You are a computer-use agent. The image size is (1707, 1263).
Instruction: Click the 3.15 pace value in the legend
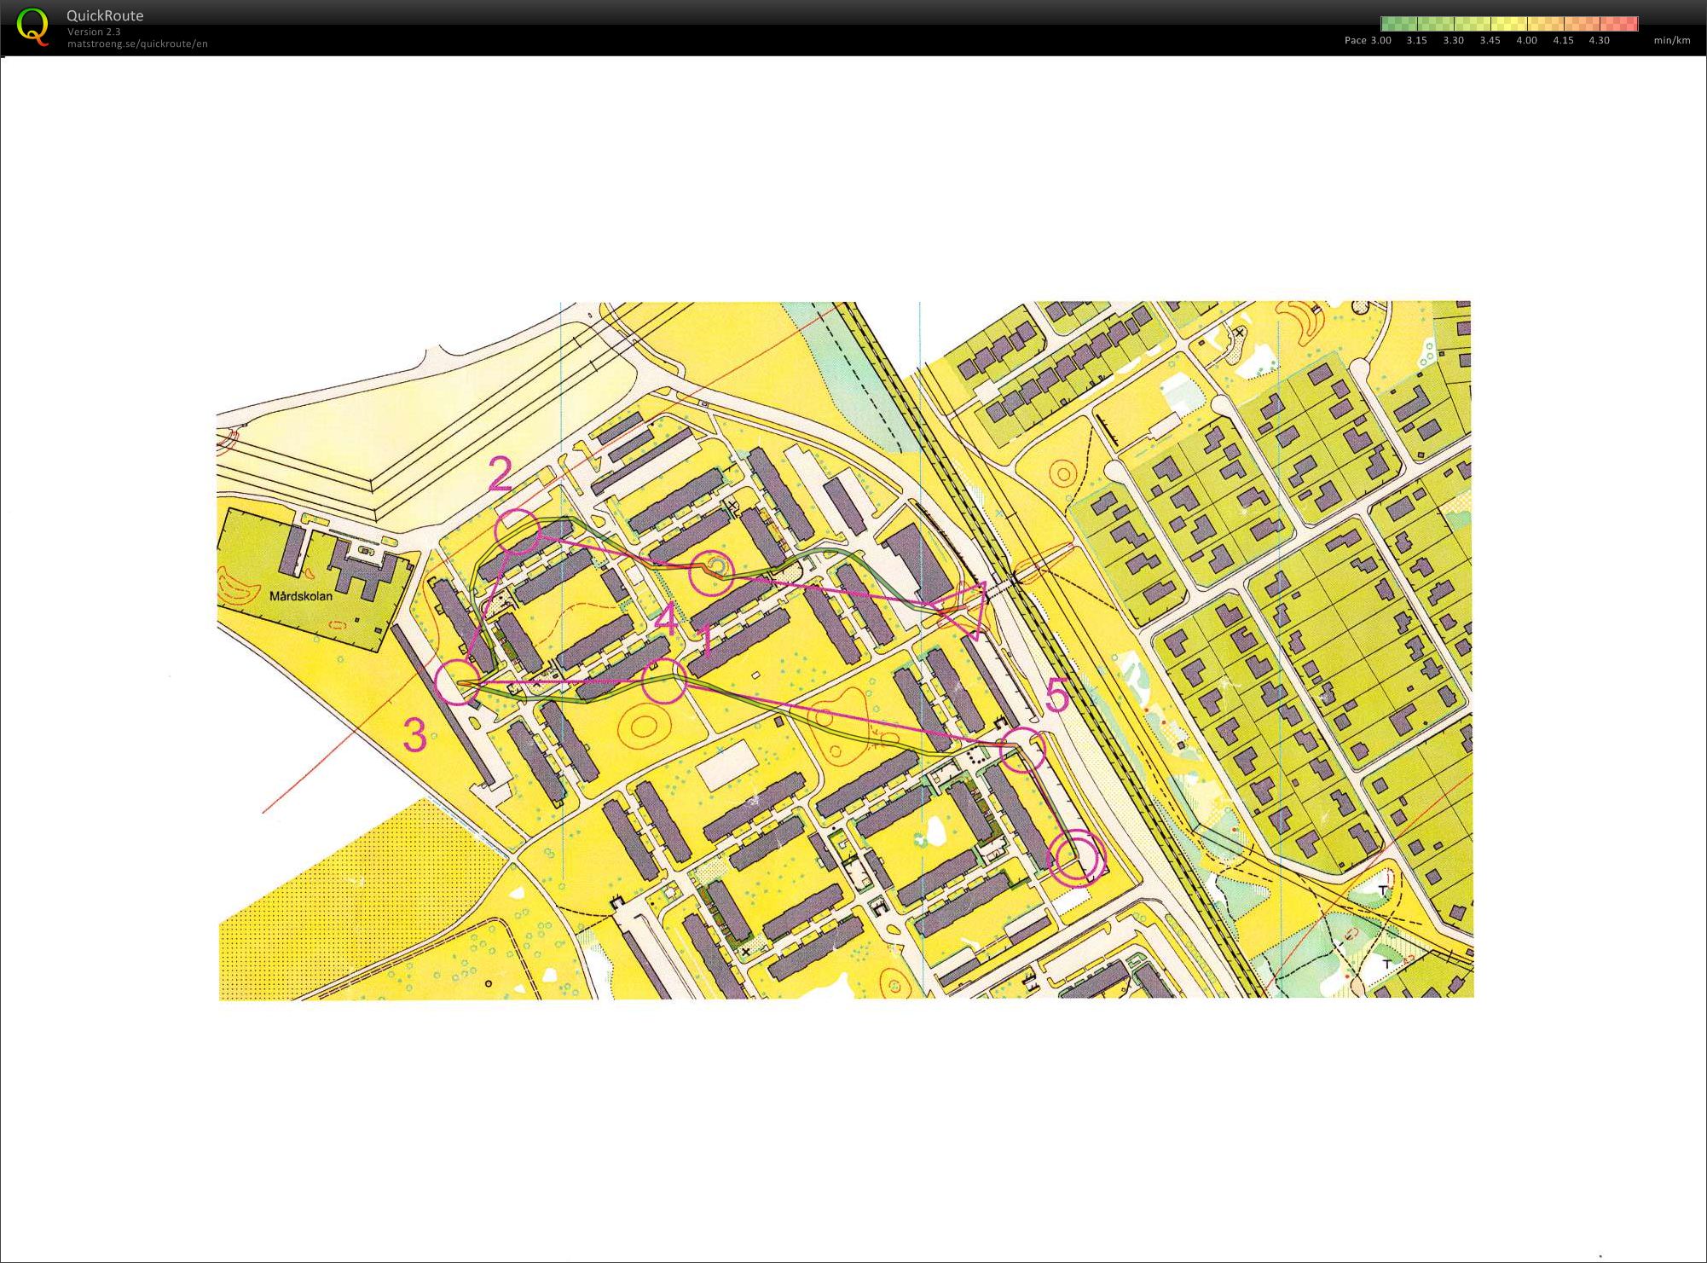[x=1417, y=40]
